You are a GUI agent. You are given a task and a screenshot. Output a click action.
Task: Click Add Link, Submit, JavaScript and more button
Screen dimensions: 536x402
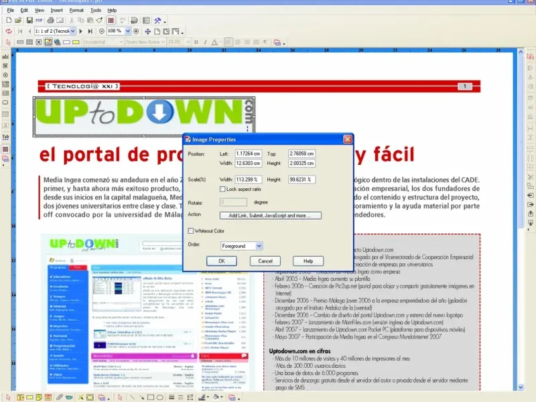click(271, 216)
